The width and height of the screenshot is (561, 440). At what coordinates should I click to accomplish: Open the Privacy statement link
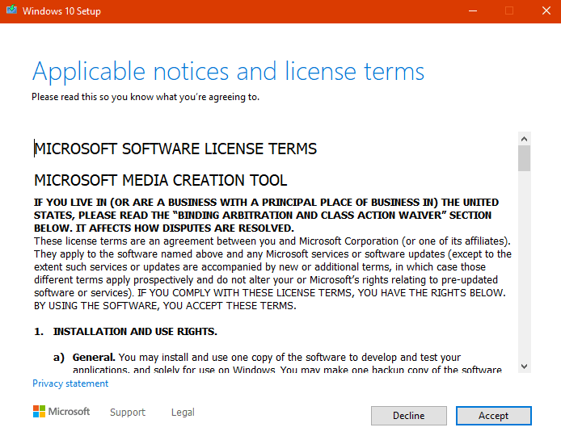tap(70, 383)
